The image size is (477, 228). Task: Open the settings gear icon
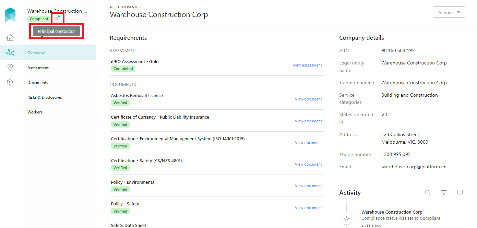coord(10,82)
